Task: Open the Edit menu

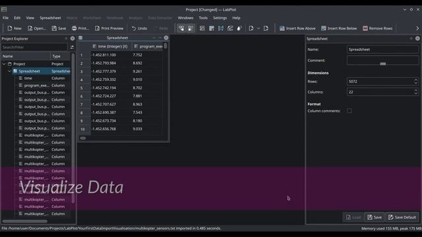Action: click(x=17, y=18)
